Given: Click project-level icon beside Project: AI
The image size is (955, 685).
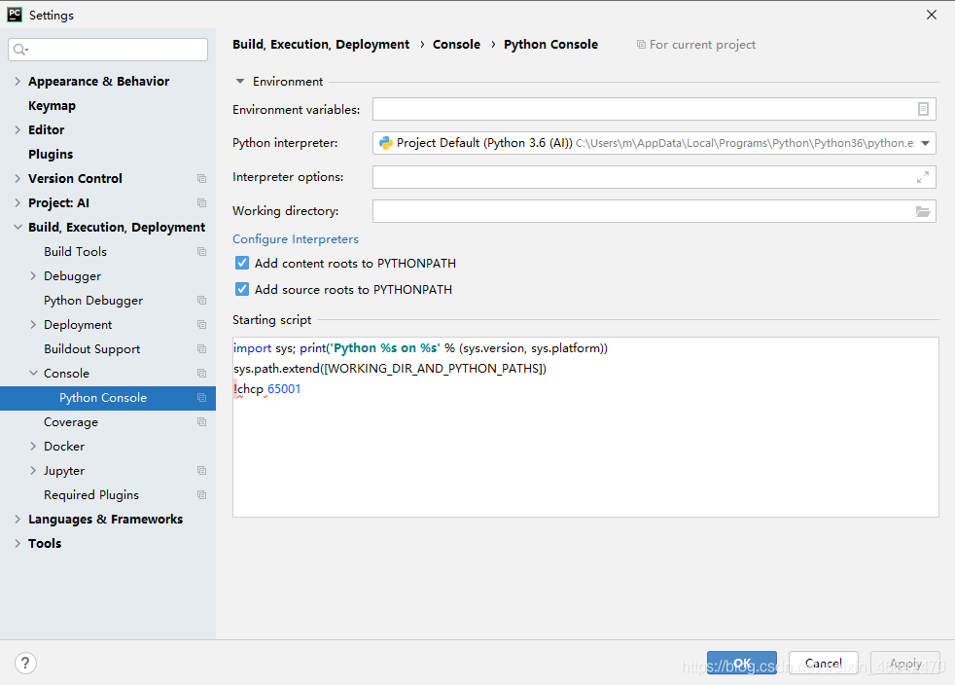Looking at the screenshot, I should [x=201, y=203].
